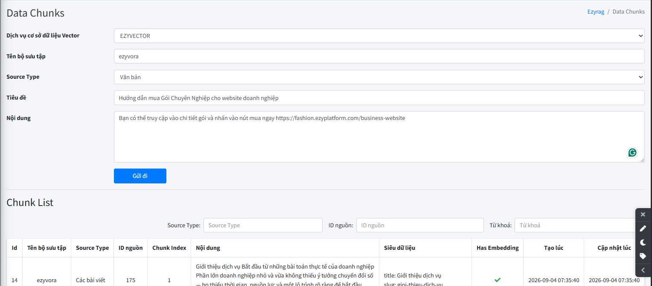Click the Siêu dữ liệu column header
This screenshot has width=652, height=286.
pyautogui.click(x=425, y=248)
